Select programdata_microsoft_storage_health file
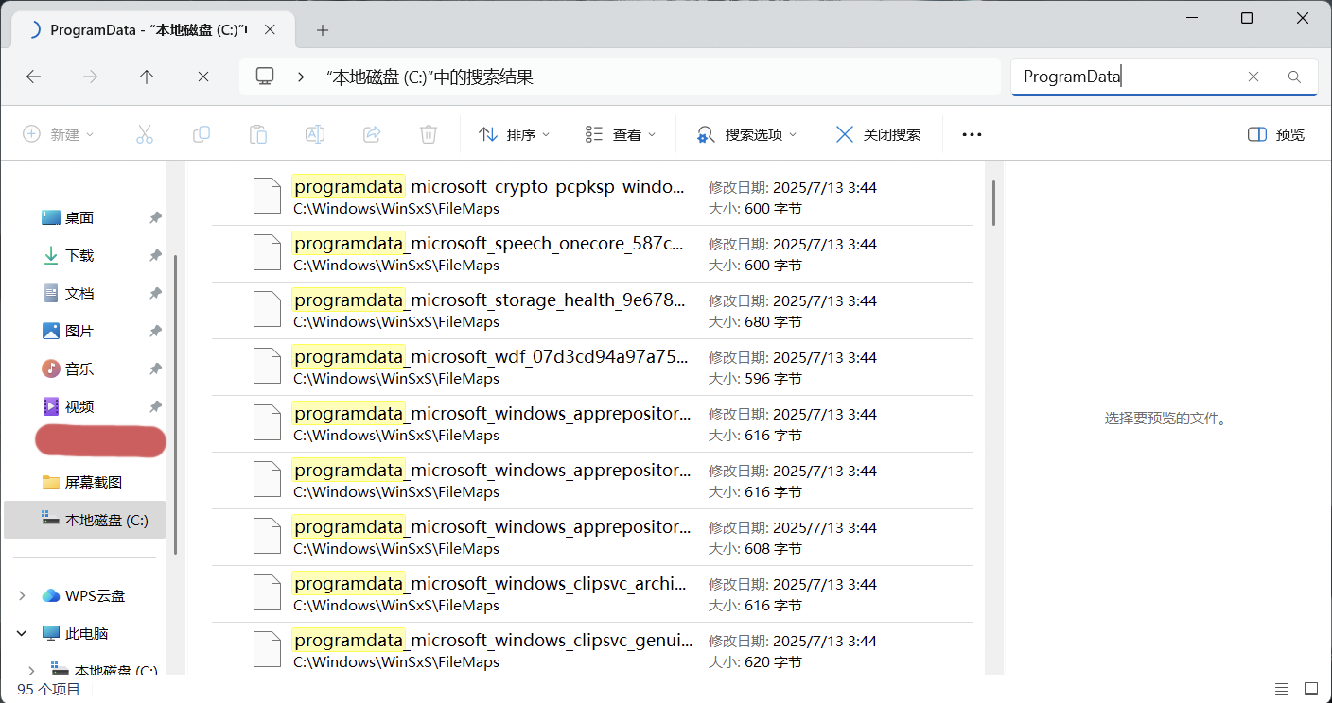The width and height of the screenshot is (1332, 703). click(592, 310)
